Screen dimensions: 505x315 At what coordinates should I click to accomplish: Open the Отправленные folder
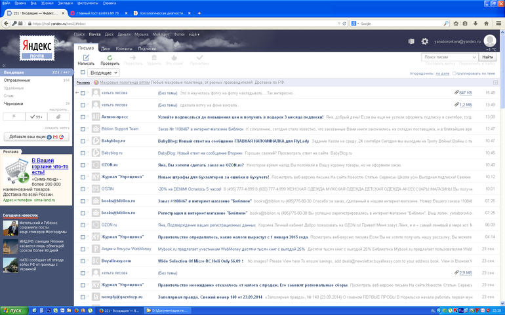(x=17, y=80)
